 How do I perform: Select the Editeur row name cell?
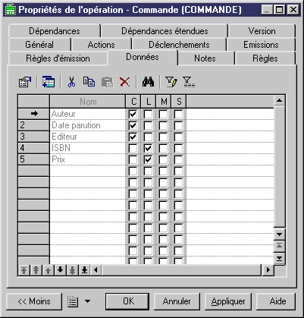(88, 137)
